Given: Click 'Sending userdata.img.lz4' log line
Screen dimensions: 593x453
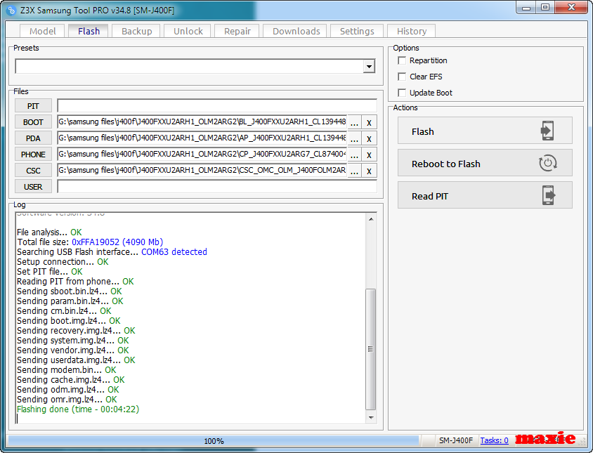Looking at the screenshot, I should (76, 360).
